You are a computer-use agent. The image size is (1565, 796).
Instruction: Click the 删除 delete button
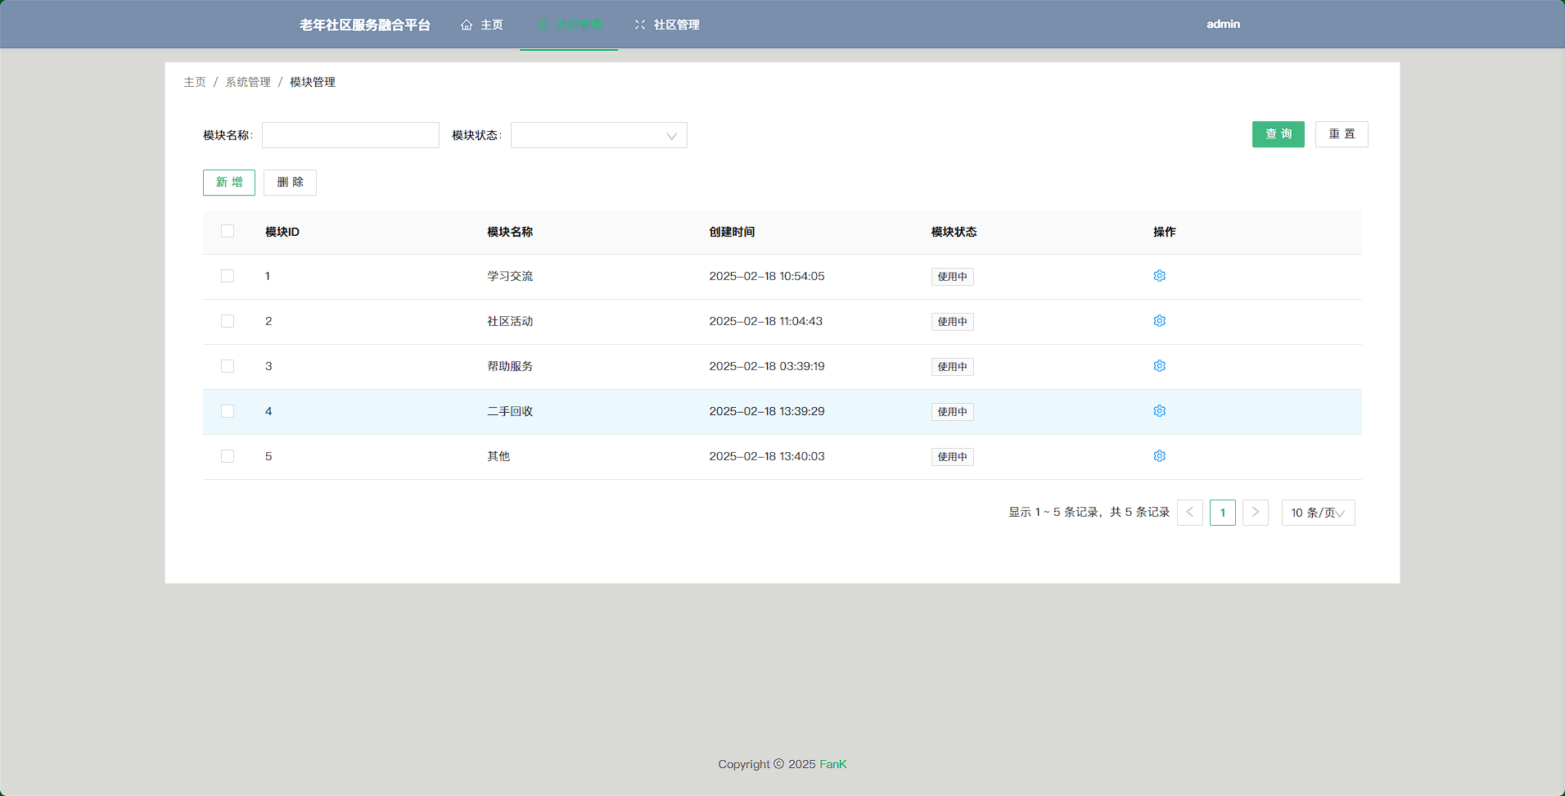tap(290, 183)
